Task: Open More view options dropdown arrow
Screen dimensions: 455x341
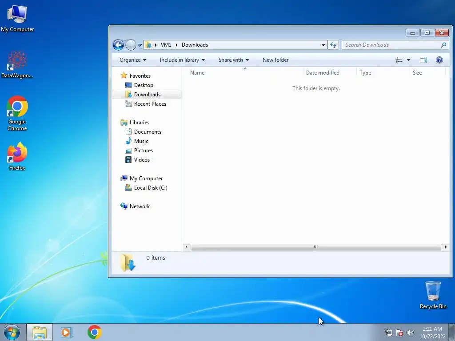Action: click(409, 60)
